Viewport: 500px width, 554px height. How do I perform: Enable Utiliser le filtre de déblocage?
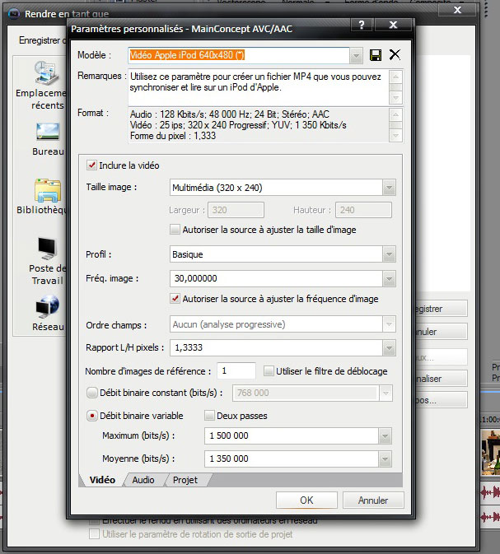(x=269, y=371)
